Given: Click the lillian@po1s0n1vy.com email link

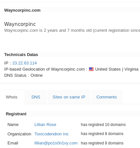Looking at the screenshot, I should pyautogui.click(x=56, y=143).
